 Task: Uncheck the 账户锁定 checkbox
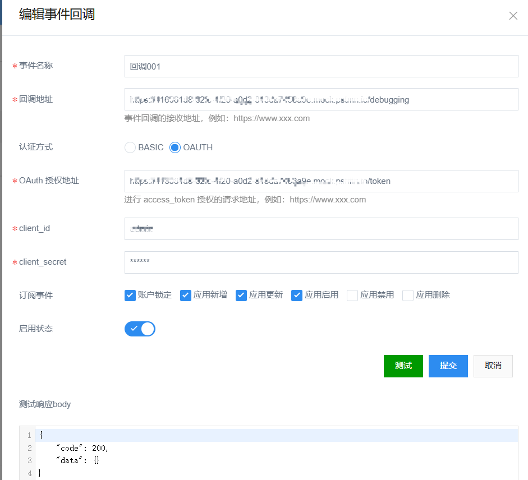(x=130, y=296)
